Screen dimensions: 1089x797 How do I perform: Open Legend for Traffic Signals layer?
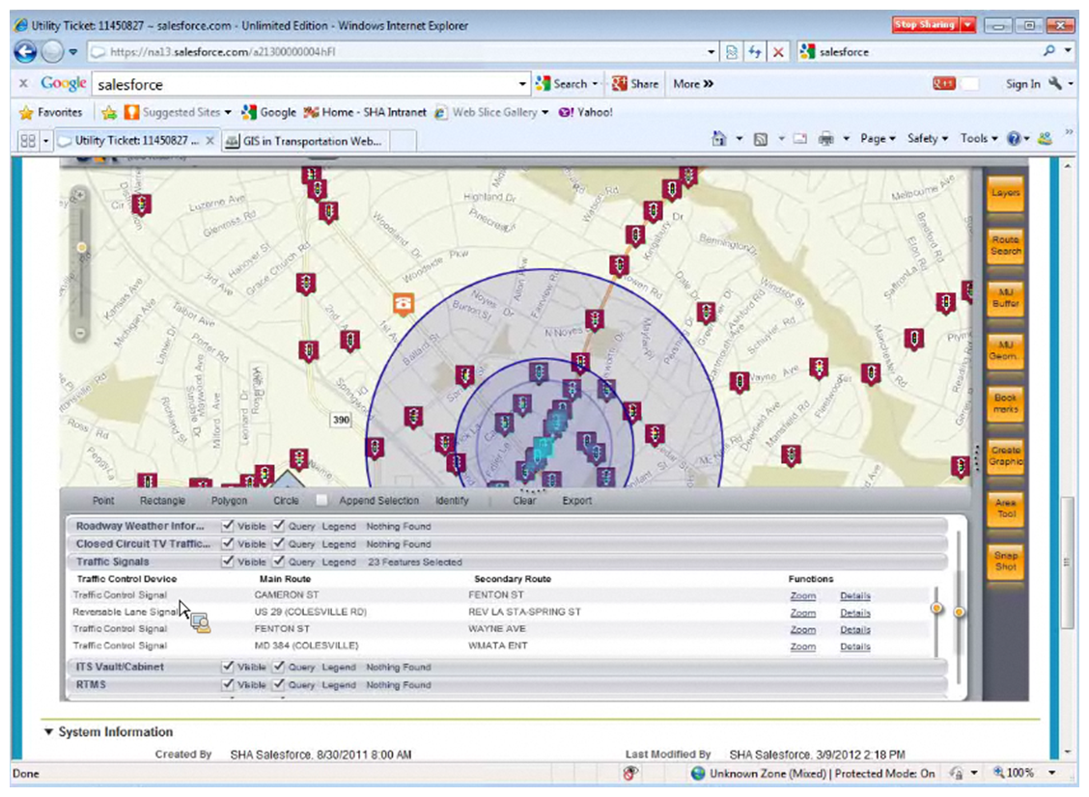(338, 563)
